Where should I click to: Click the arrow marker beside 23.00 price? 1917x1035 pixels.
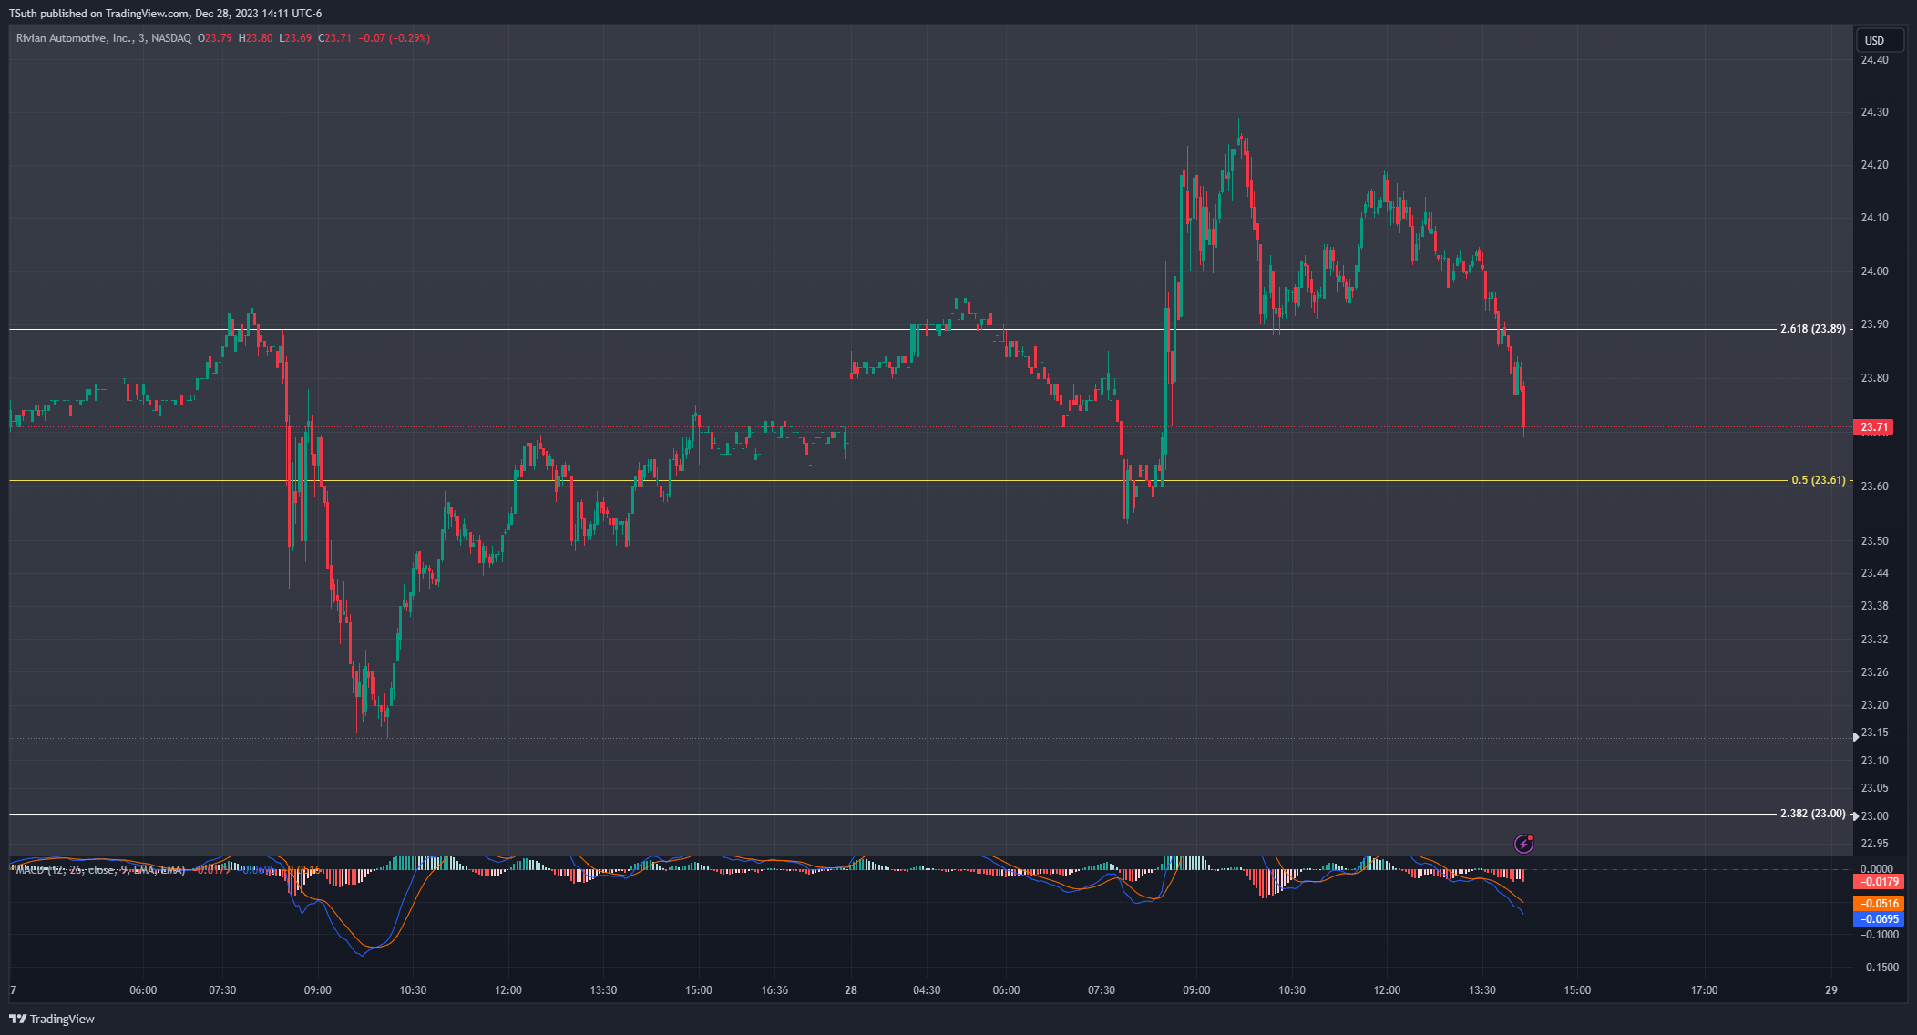click(x=1856, y=815)
